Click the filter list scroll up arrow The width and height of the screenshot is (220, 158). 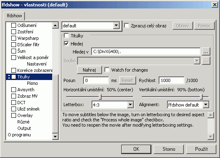pyautogui.click(x=55, y=25)
